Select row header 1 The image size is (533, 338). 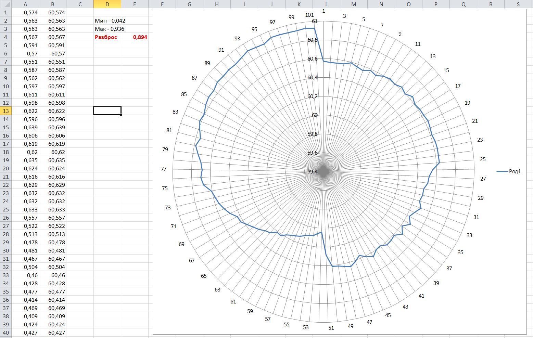(x=5, y=12)
